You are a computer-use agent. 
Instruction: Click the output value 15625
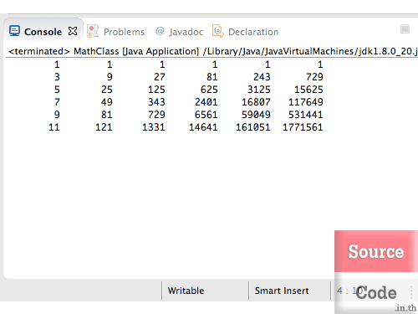(308, 90)
